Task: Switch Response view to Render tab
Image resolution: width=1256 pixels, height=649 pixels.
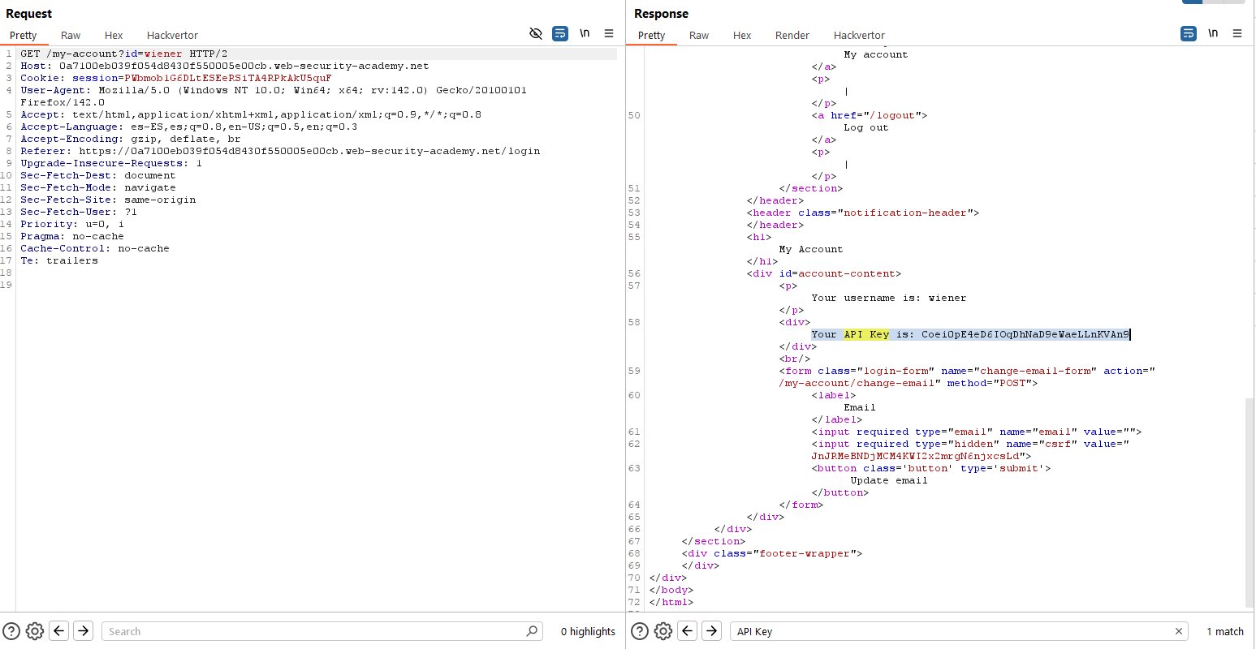Action: pos(792,35)
